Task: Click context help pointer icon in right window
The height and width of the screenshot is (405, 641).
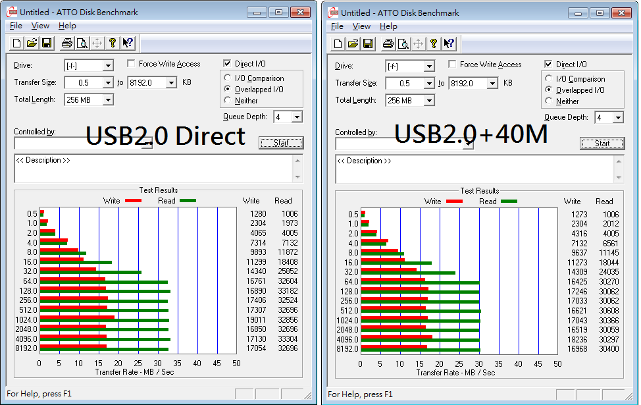Action: pos(449,43)
